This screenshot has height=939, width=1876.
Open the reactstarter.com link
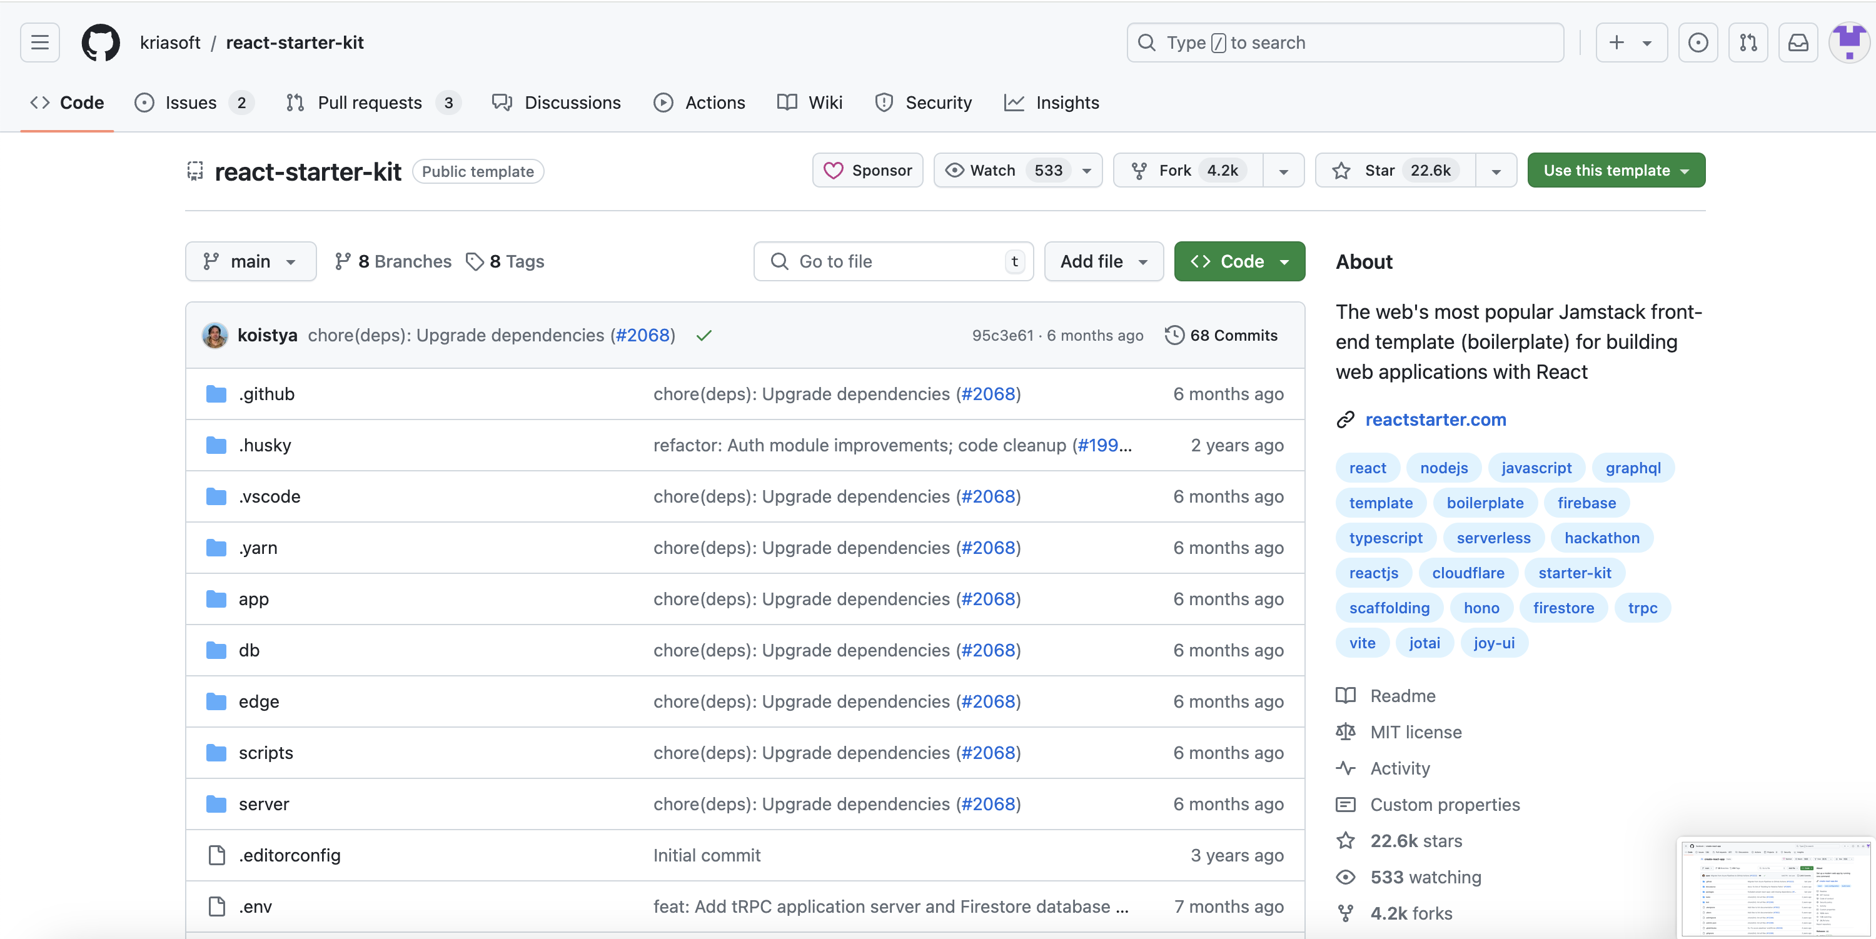point(1435,419)
